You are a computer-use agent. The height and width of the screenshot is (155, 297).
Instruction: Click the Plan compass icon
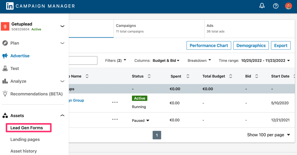[x=5, y=43]
